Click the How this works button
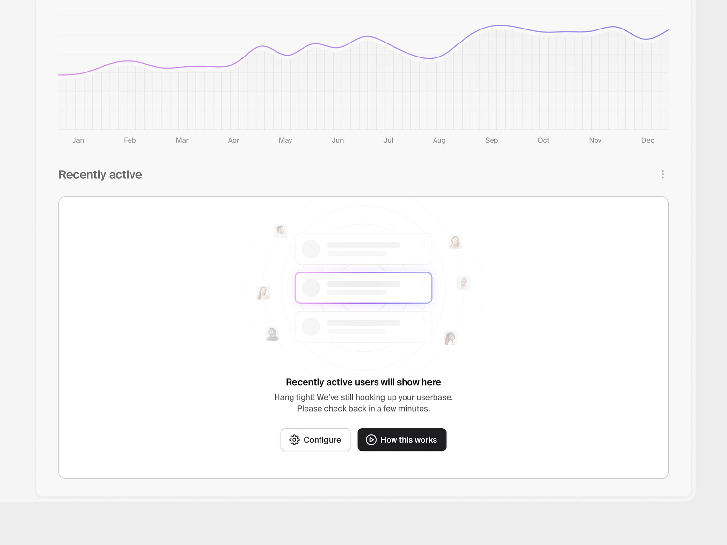 tap(402, 440)
